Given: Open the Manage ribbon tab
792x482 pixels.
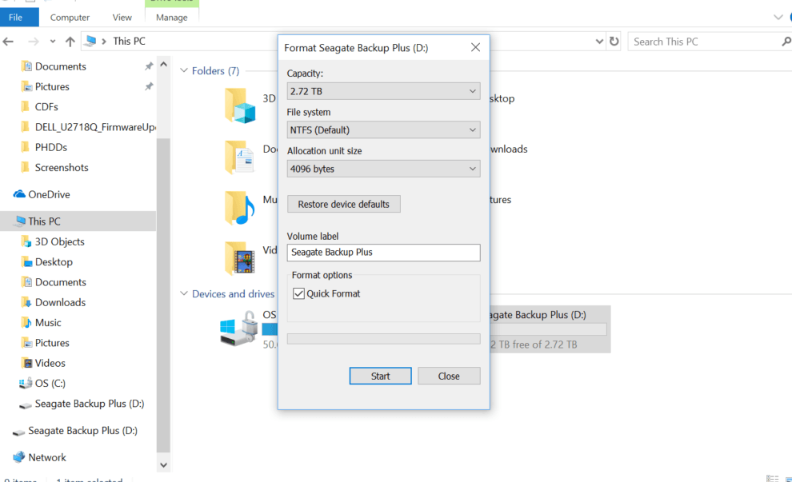Looking at the screenshot, I should coord(172,17).
